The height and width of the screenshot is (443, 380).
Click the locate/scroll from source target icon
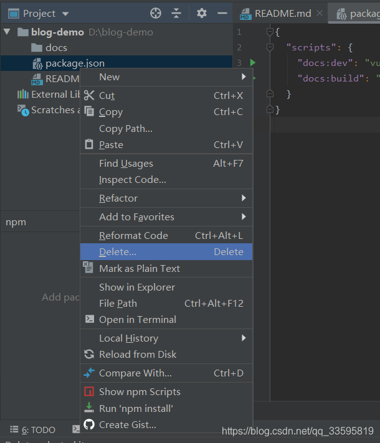click(156, 13)
